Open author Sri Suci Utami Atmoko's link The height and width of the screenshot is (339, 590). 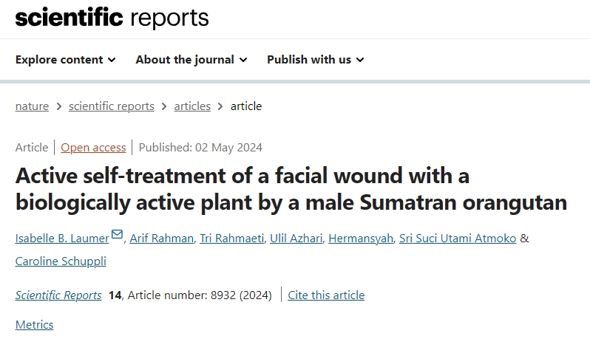[x=458, y=239]
